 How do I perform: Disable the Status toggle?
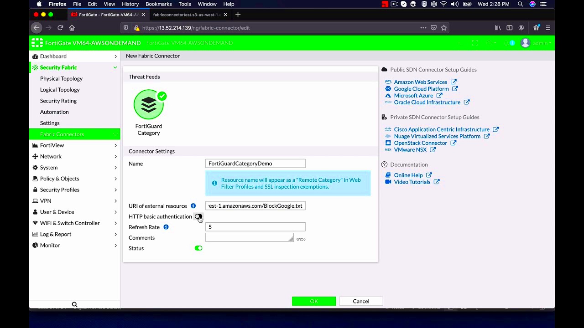pos(198,248)
